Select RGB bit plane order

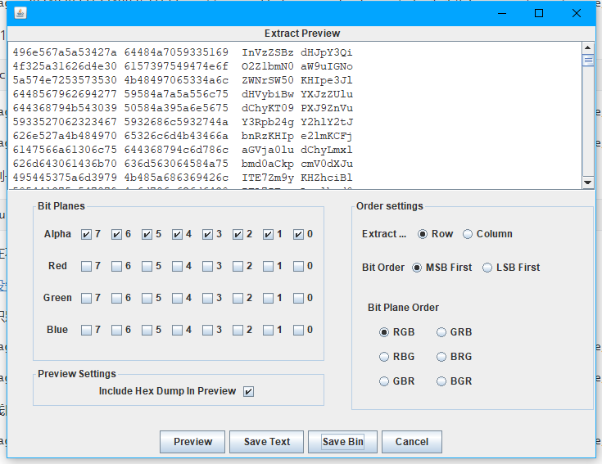384,332
